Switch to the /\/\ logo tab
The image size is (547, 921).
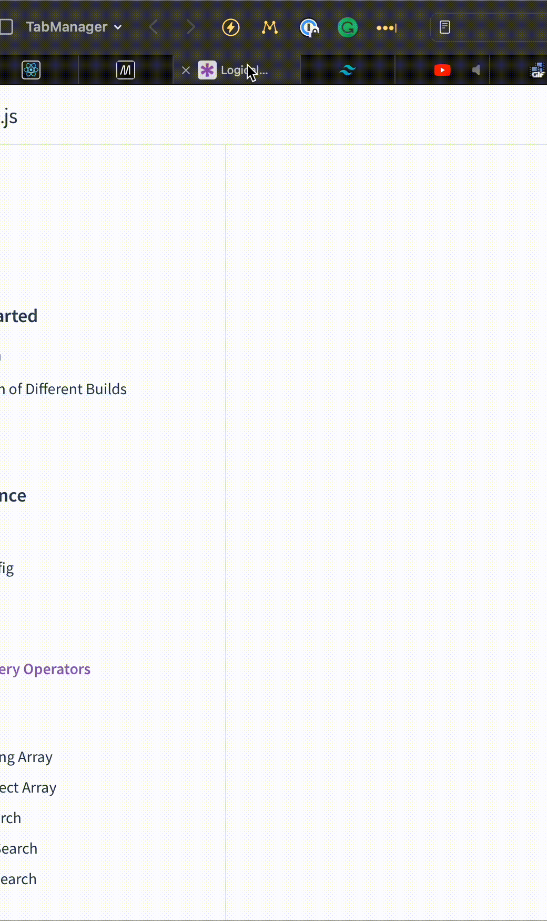click(x=126, y=70)
